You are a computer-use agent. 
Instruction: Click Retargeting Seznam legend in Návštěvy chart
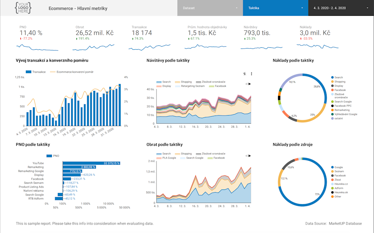[x=190, y=86]
